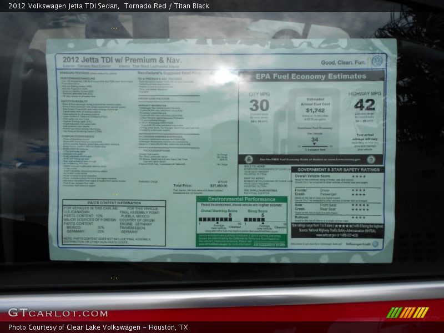Click the combined fuel economy range scale
The width and height of the screenshot is (444, 333).
tap(315, 146)
